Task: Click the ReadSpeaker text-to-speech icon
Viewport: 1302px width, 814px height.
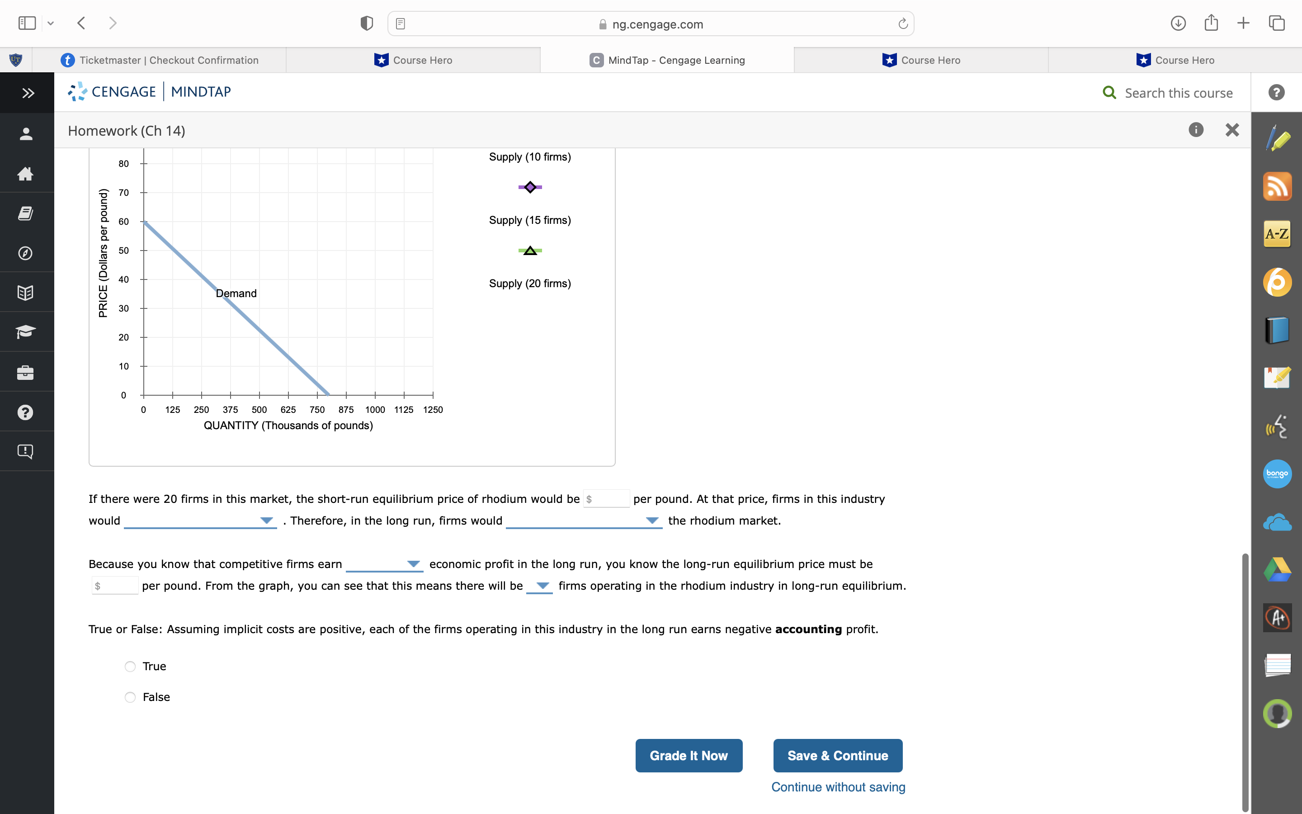Action: [x=1278, y=426]
